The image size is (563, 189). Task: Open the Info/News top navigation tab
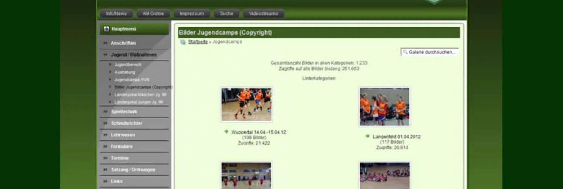point(116,13)
